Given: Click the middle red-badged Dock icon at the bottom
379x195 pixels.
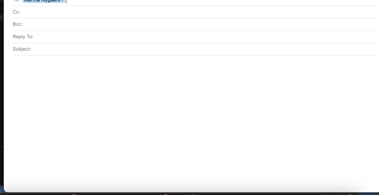Looking at the screenshot, I should (x=166, y=194).
